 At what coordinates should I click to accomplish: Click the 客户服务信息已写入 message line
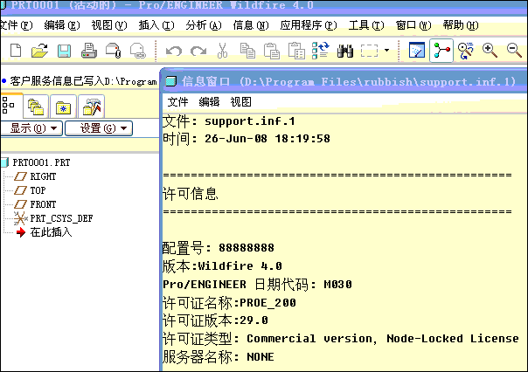click(x=80, y=81)
